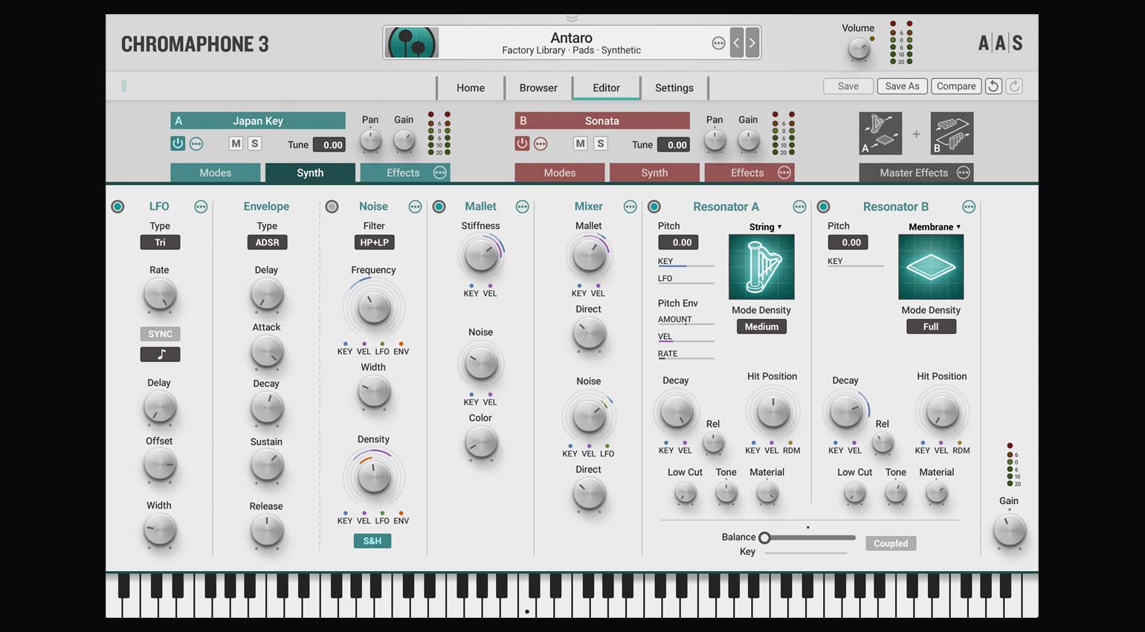1145x632 pixels.
Task: Open layer A Effects options ellipsis
Action: [x=440, y=172]
